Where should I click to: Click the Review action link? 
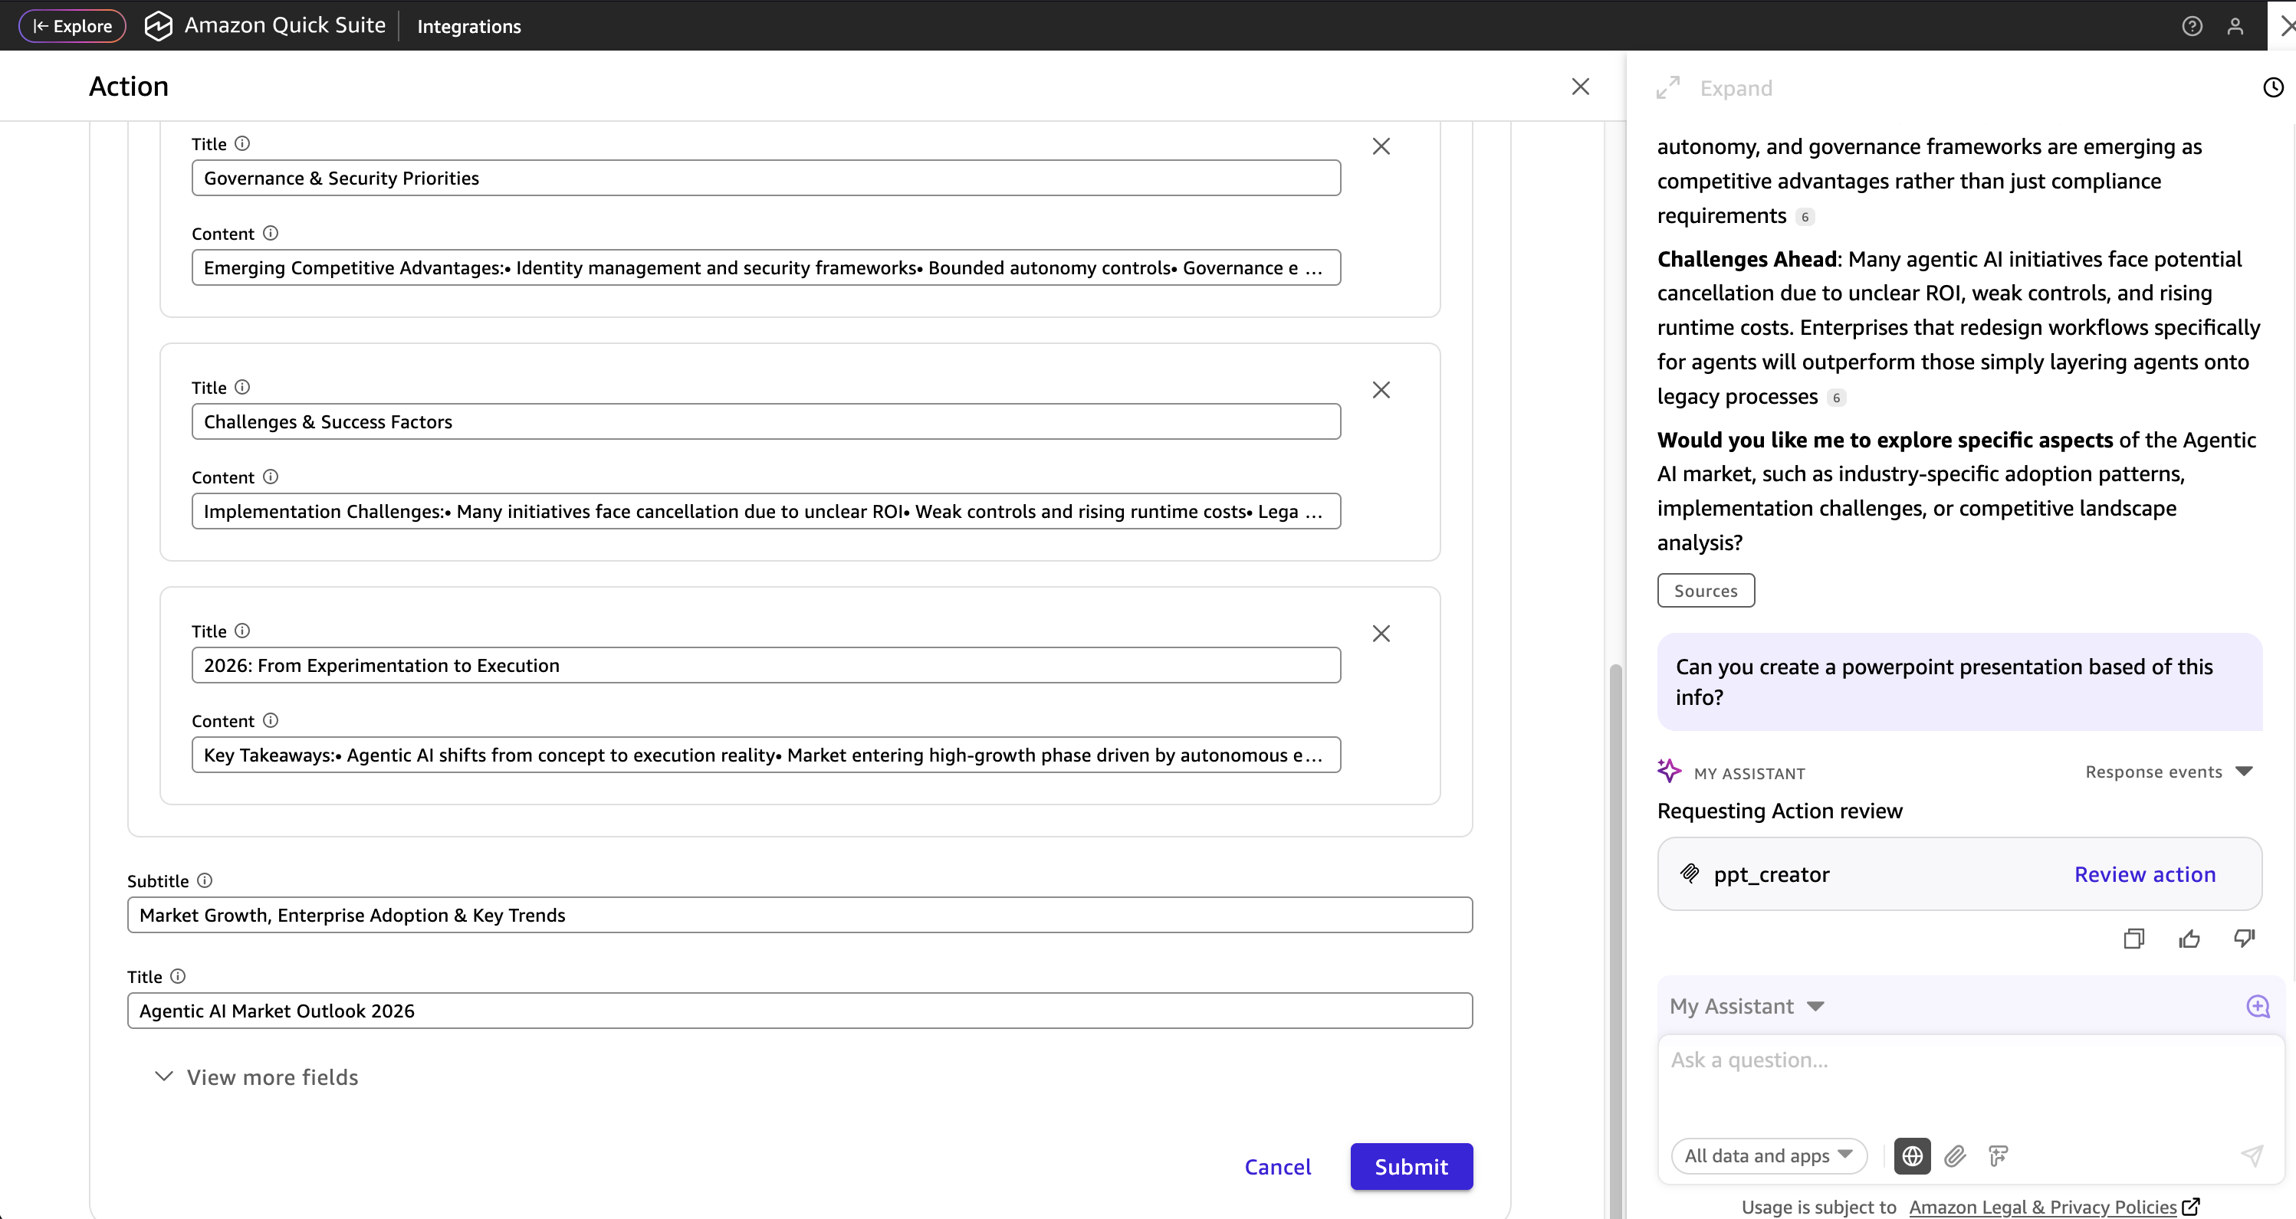(x=2144, y=874)
